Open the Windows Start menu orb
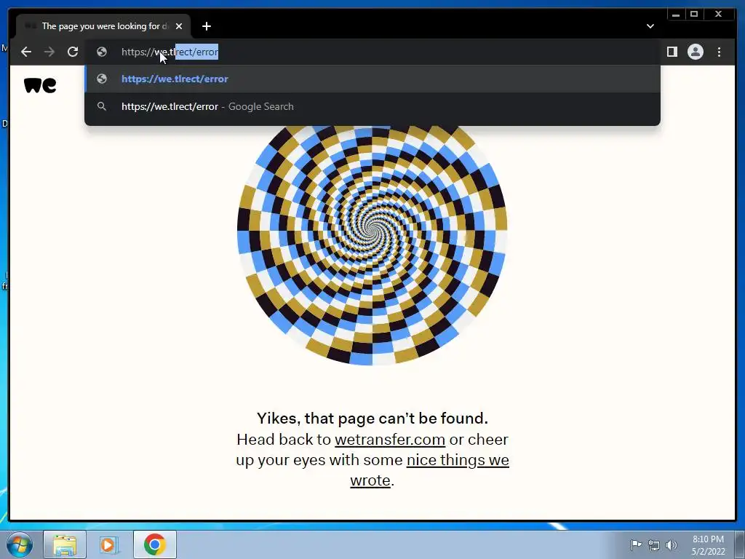 tap(20, 544)
